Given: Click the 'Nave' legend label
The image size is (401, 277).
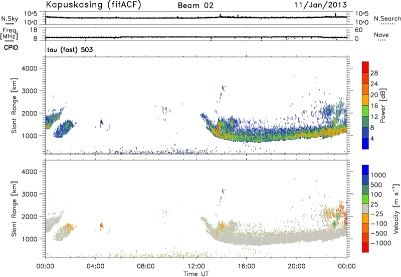Looking at the screenshot, I should pos(381,35).
